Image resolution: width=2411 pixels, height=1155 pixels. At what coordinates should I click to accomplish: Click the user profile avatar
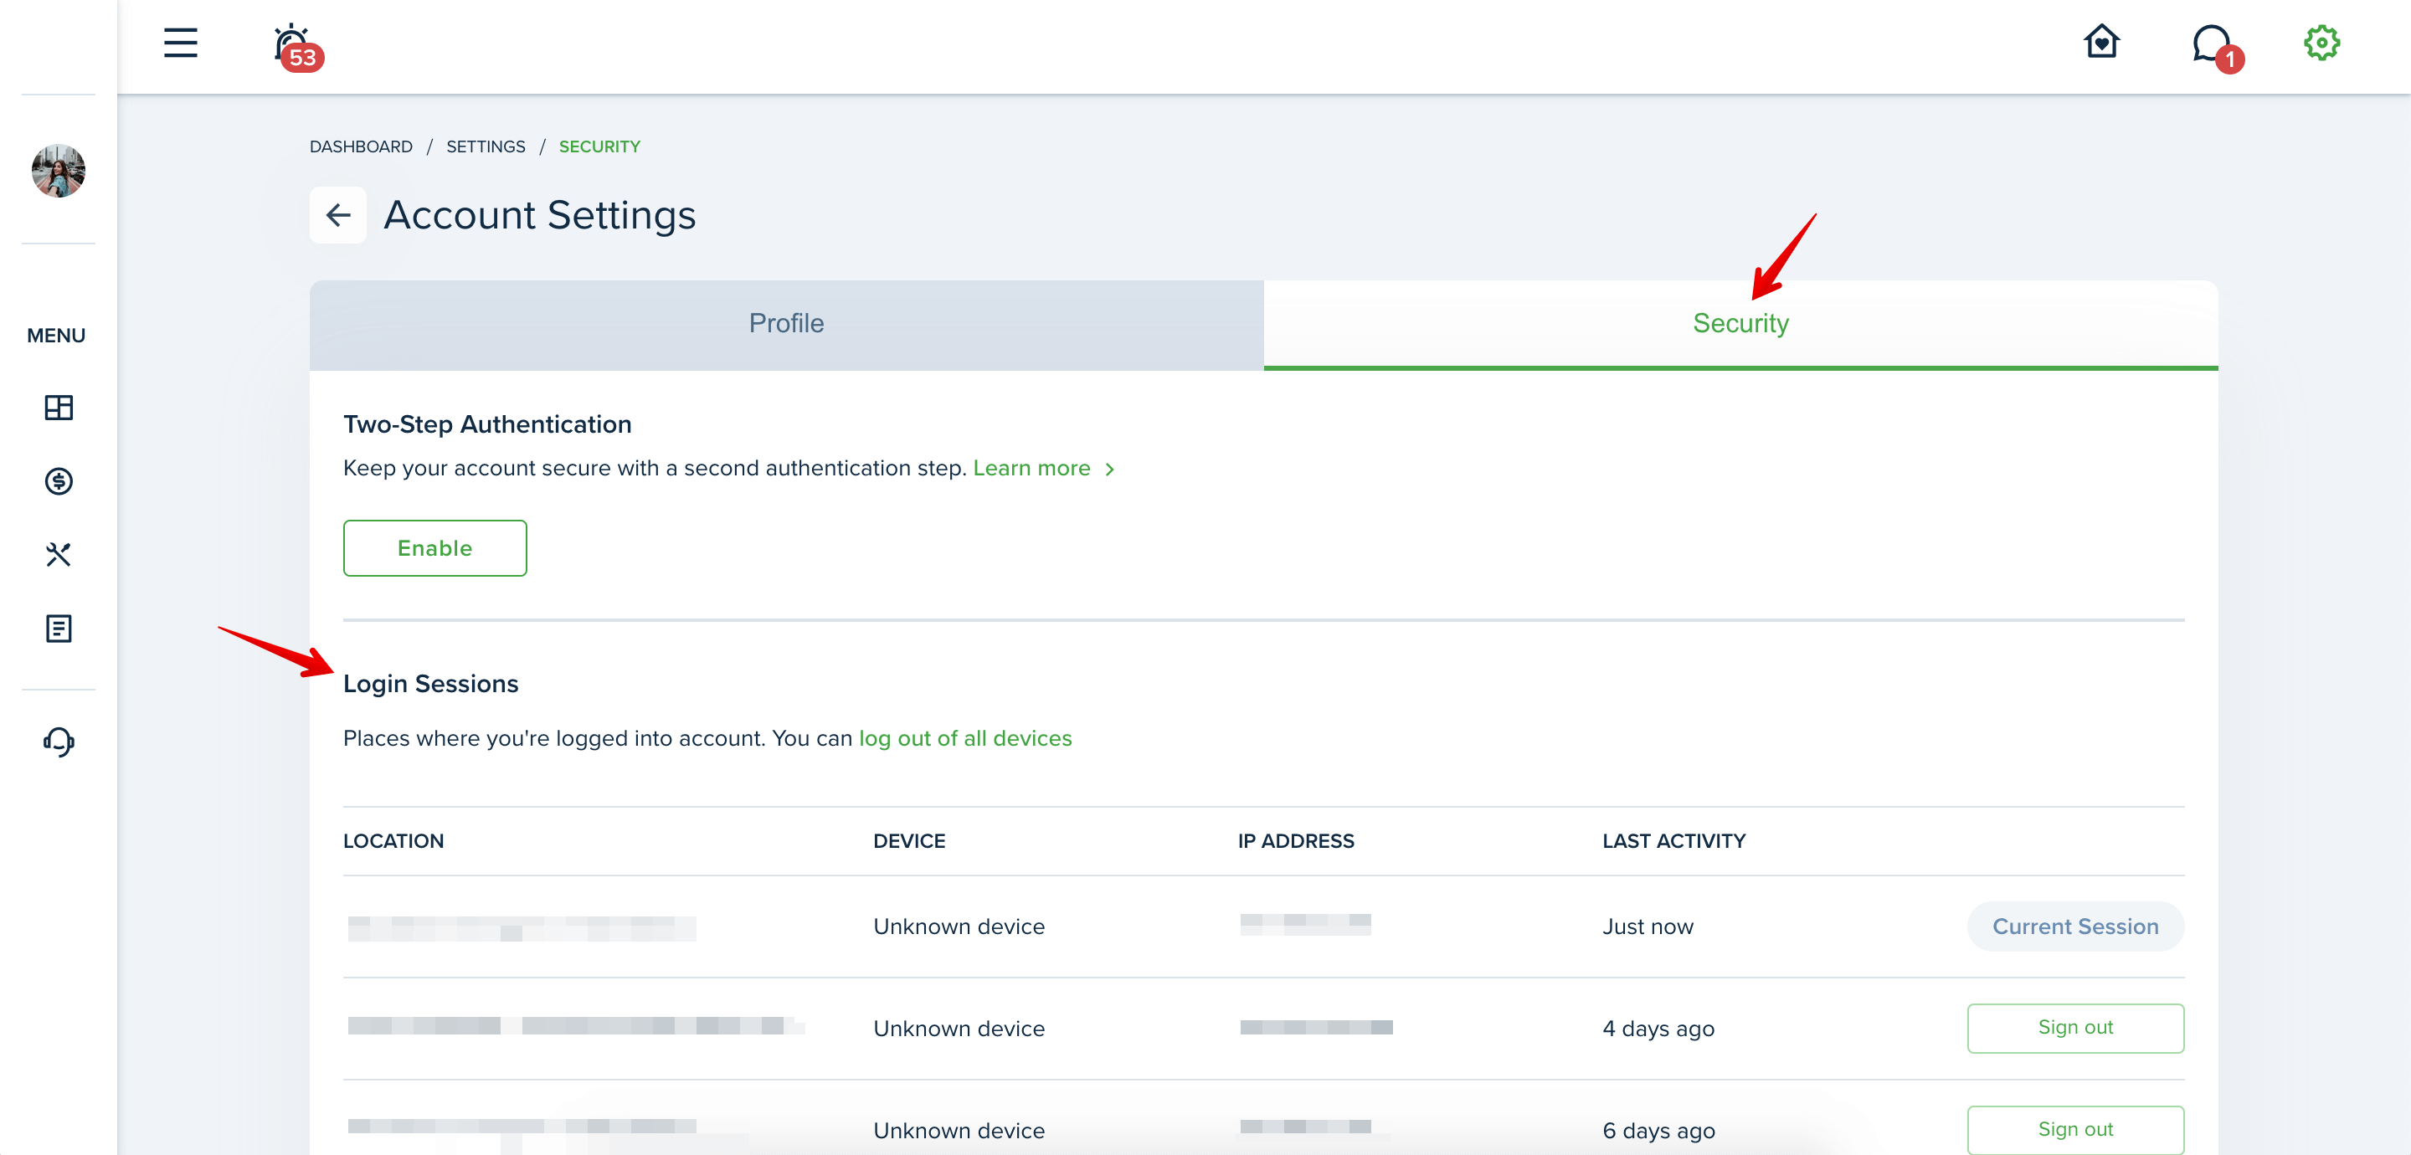pyautogui.click(x=58, y=171)
